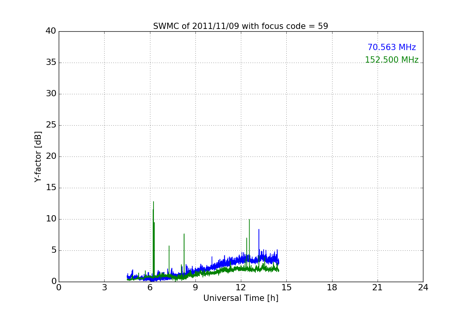
Task: Click the x-axis tick label "9"
Action: 195,288
